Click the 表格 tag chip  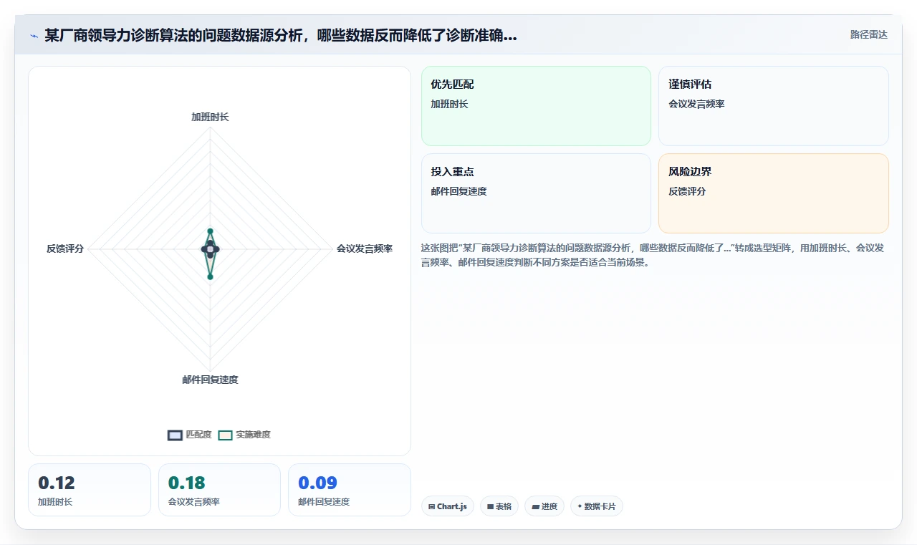[499, 506]
